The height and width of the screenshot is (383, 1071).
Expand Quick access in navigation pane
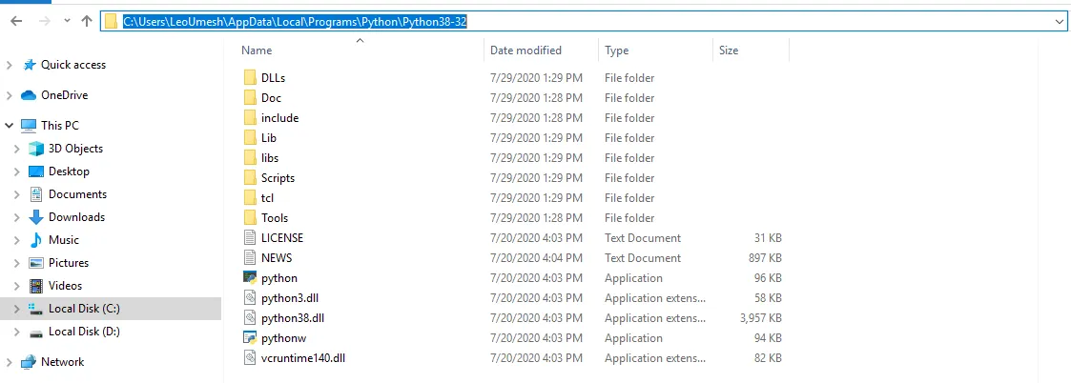(9, 65)
